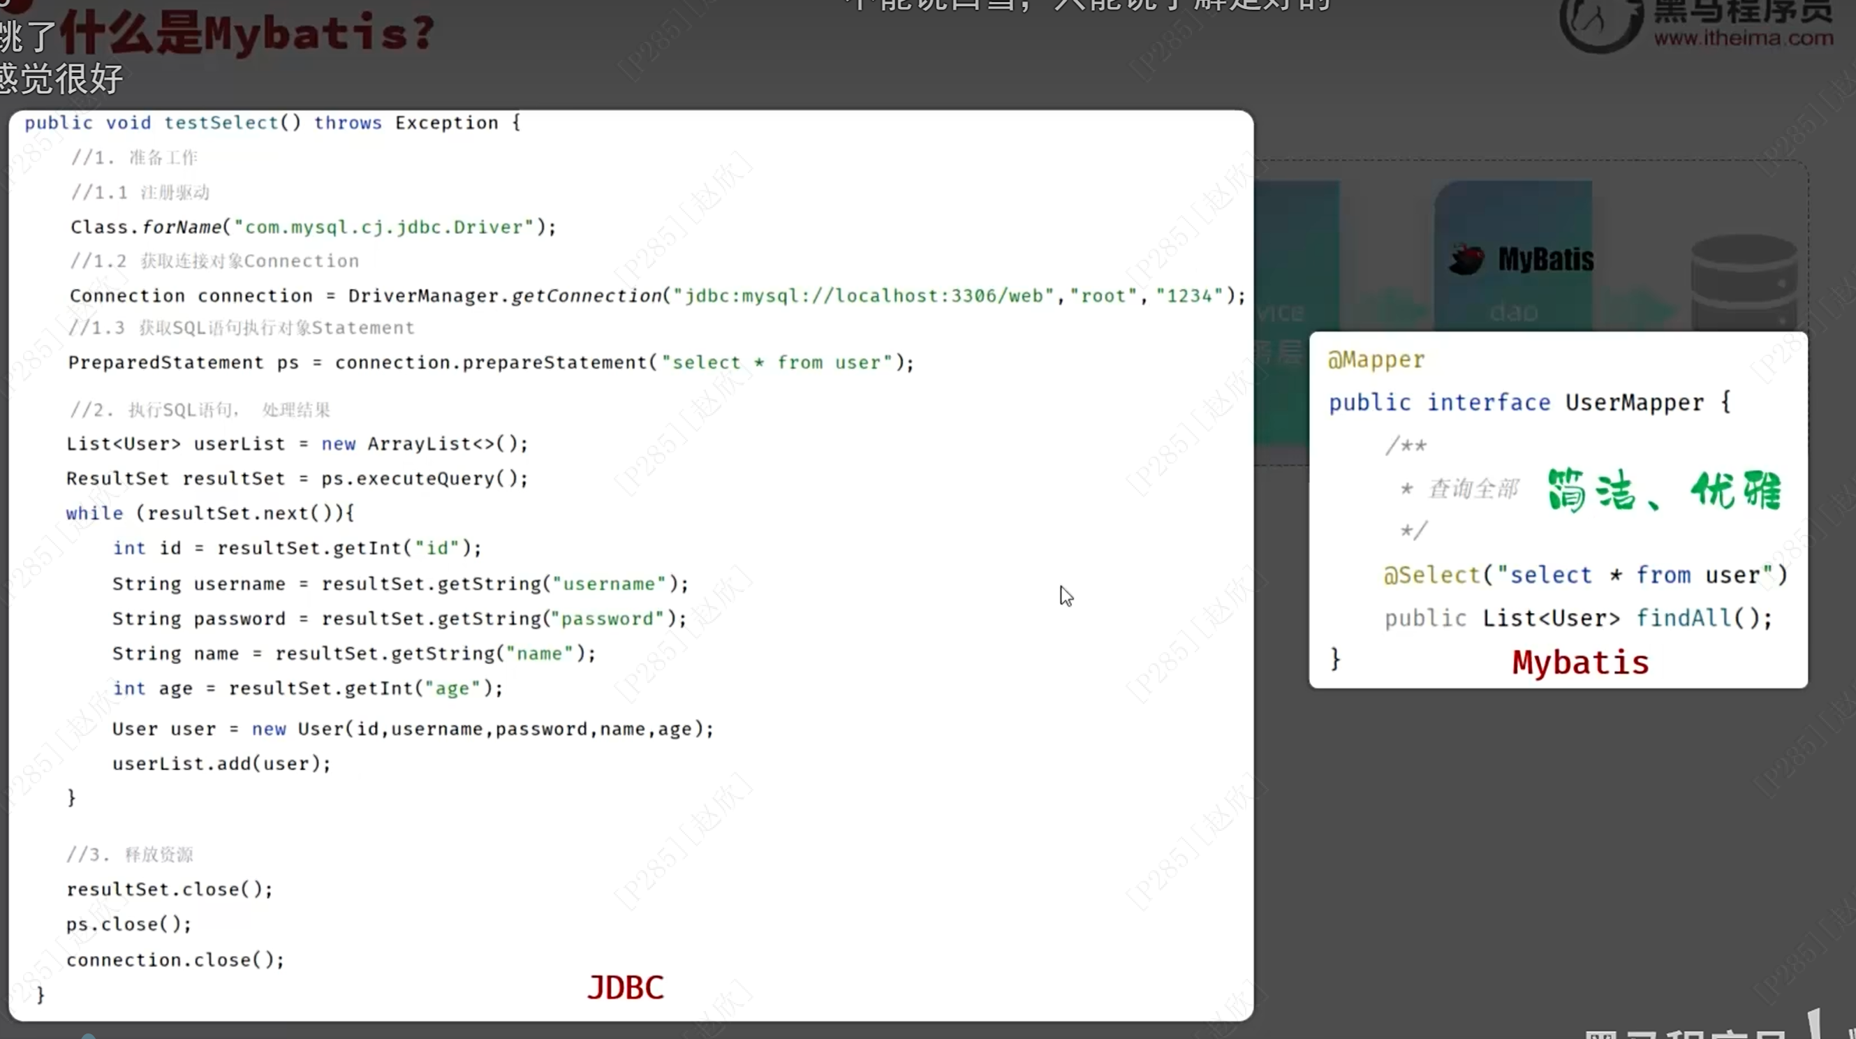1856x1039 pixels.
Task: Click the @Select annotation line
Action: (x=1584, y=575)
